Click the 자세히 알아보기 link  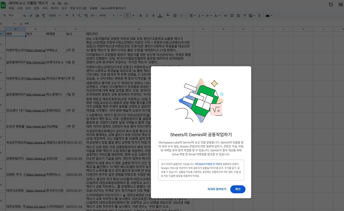tap(217, 189)
